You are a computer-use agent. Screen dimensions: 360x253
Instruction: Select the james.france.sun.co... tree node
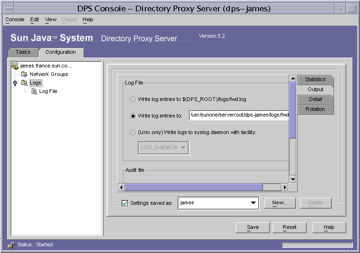click(46, 66)
